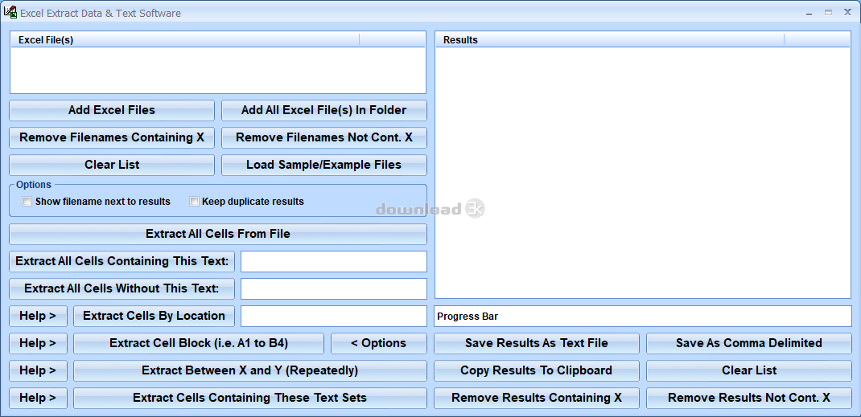Click Extract Between X and Y (Repeatedly)

click(x=249, y=370)
